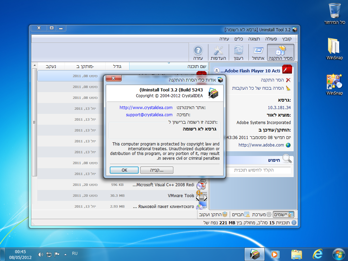This screenshot has height=261, width=348.
Task: Open the Recycle Bin desktop icon
Action: [x=334, y=13]
